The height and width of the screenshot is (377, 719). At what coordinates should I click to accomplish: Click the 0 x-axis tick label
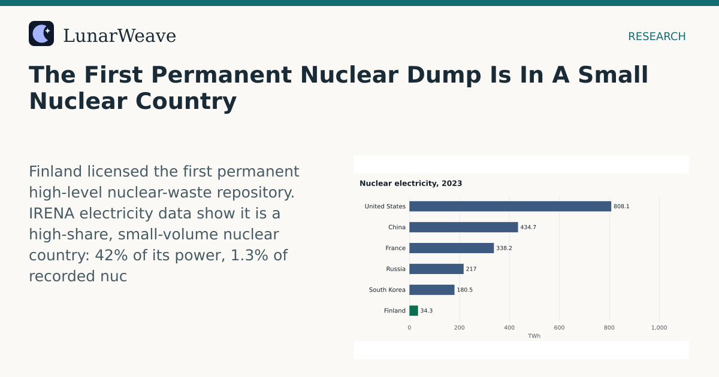point(409,327)
